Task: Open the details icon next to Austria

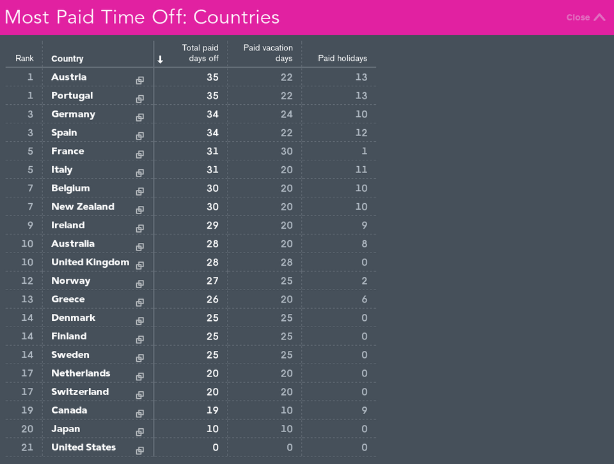Action: click(140, 81)
